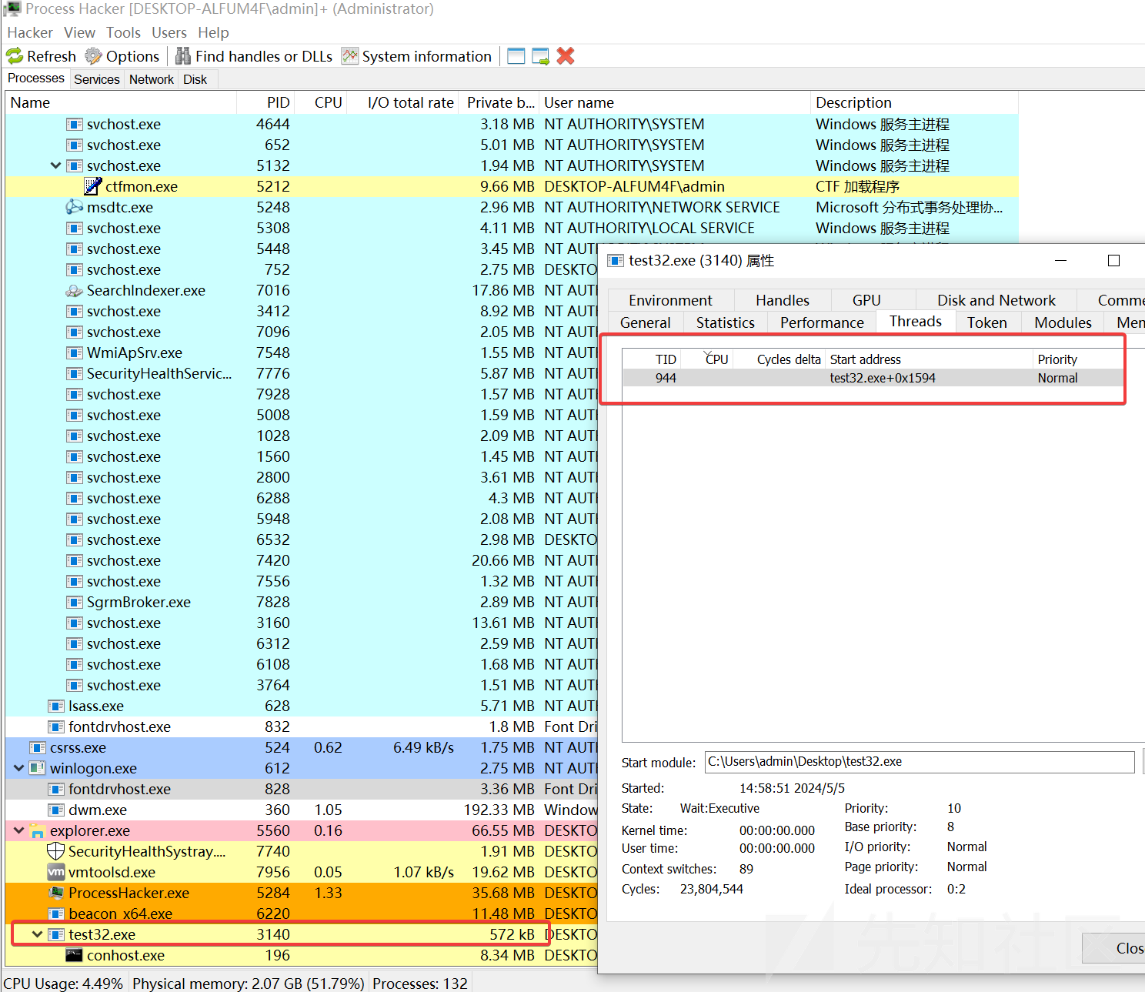Open the View menu
This screenshot has width=1145, height=992.
[x=80, y=32]
